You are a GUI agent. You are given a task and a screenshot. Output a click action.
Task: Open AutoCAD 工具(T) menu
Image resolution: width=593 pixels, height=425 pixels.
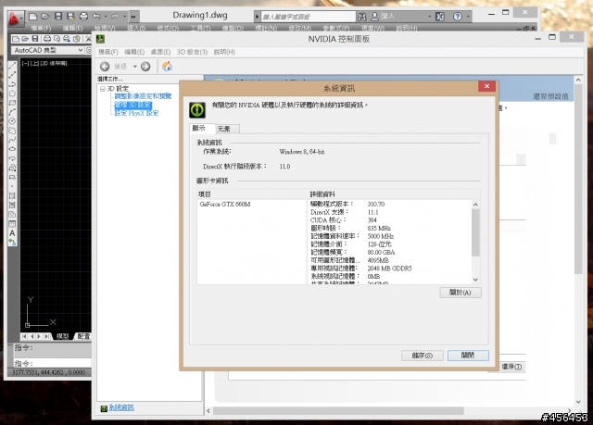click(200, 28)
